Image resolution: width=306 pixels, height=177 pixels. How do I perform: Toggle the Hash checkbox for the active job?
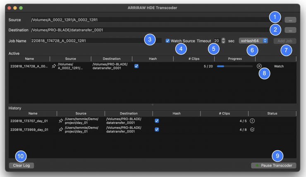136,66
